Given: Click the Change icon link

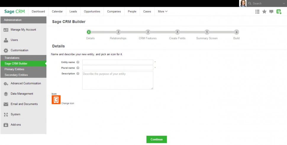Looking at the screenshot, I should click(68, 103).
